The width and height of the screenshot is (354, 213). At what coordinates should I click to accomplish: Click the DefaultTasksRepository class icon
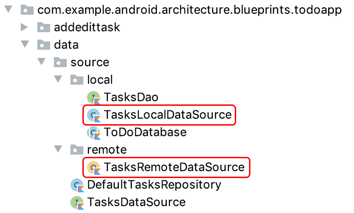pyautogui.click(x=76, y=185)
